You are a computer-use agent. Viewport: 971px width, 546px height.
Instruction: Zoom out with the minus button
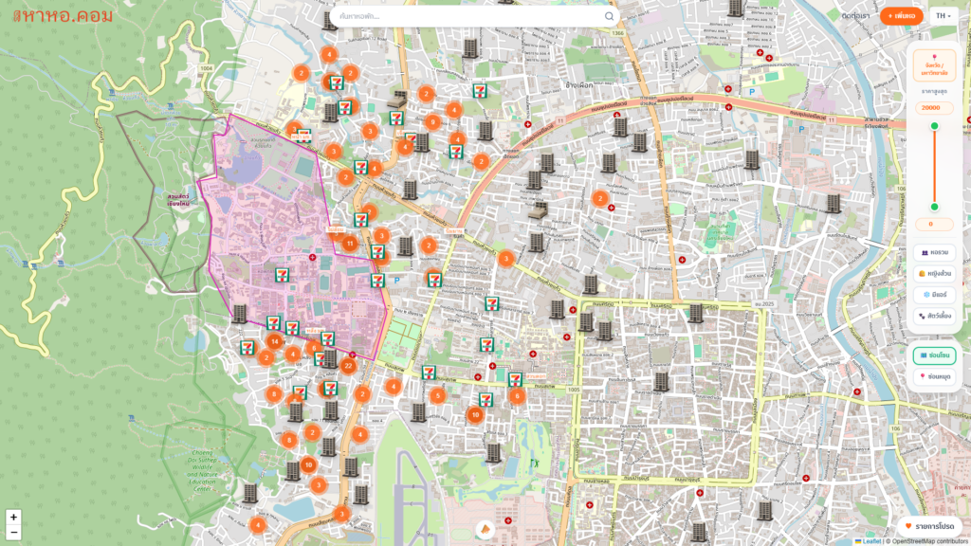pos(13,533)
